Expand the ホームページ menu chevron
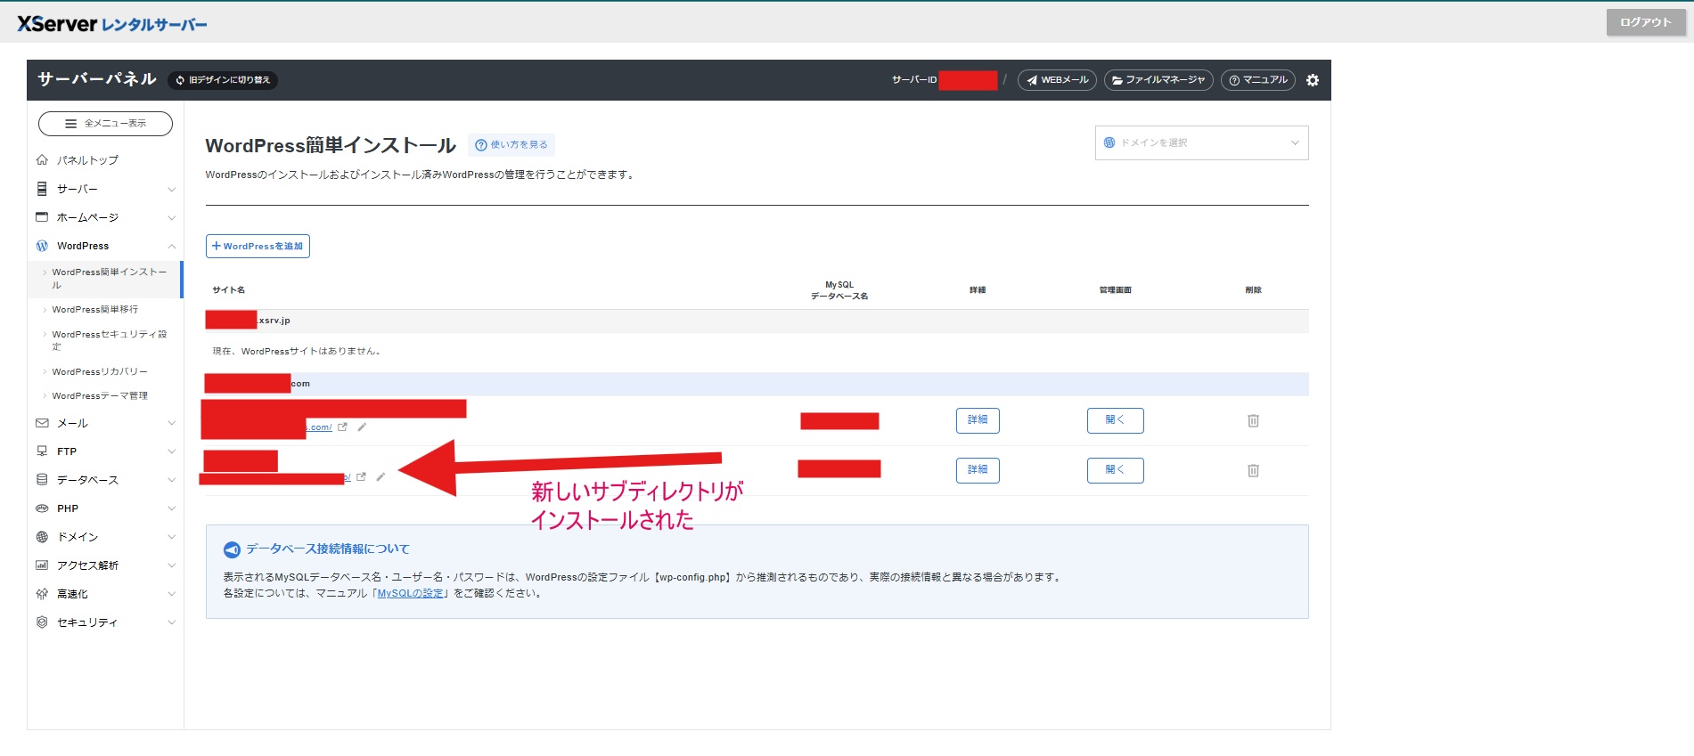 pos(171,217)
